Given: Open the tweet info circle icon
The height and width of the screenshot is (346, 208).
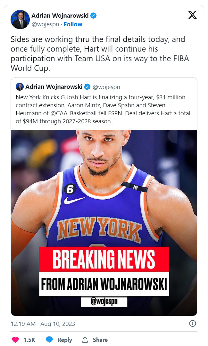Looking at the screenshot, I should pyautogui.click(x=193, y=324).
